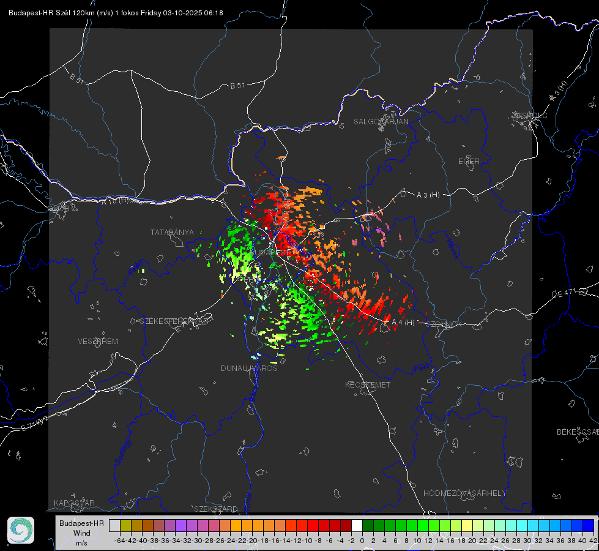Click the VESZPRÉM city label

98,341
